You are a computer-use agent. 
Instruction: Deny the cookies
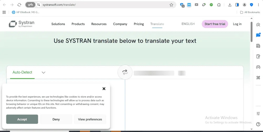click(56, 119)
